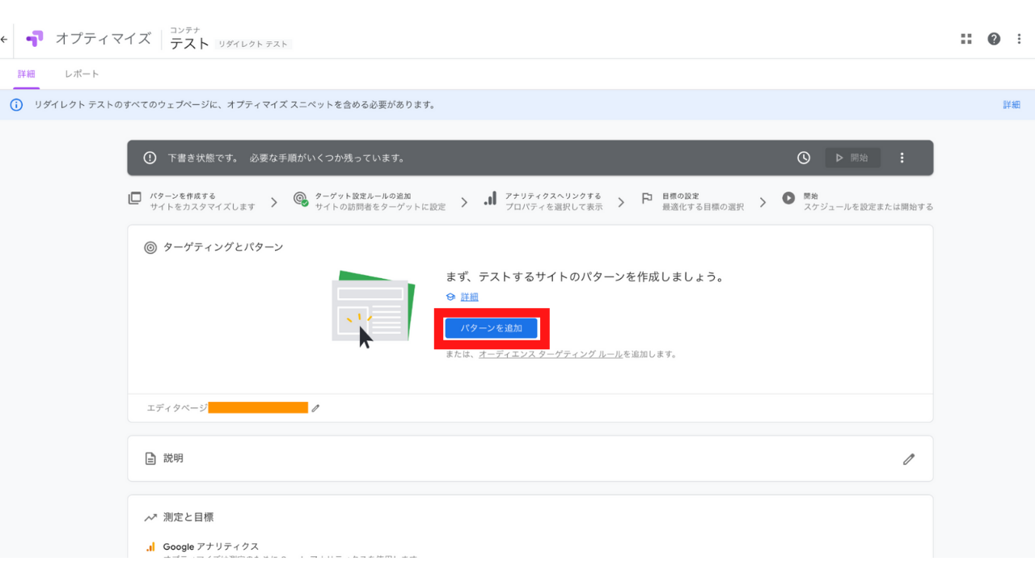The height and width of the screenshot is (582, 1035).
Task: Click the ターゲット設定ルールの追加 target icon
Action: coord(300,199)
